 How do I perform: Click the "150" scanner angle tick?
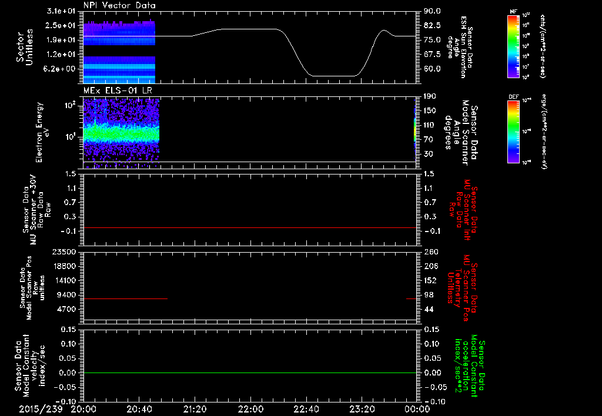pyautogui.click(x=430, y=110)
